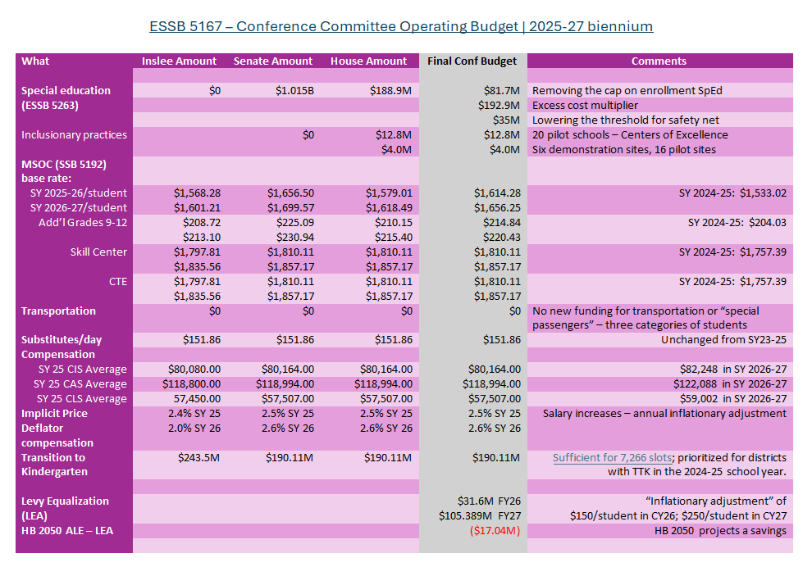The image size is (812, 576).
Task: Click the "Levy Equalization" row label
Action: (x=65, y=501)
